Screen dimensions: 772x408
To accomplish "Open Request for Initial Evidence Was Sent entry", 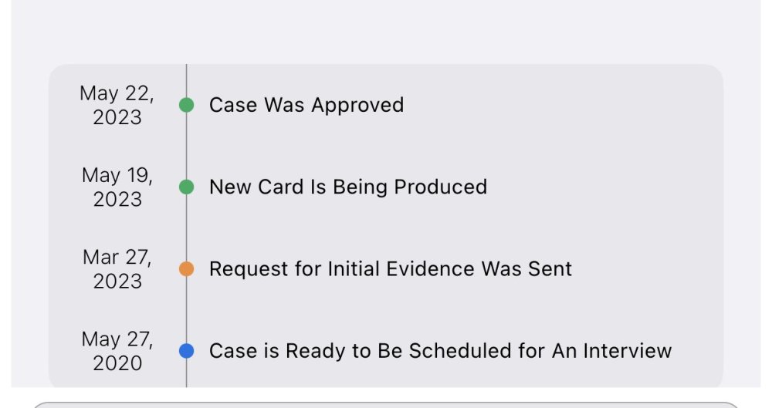I will [391, 269].
